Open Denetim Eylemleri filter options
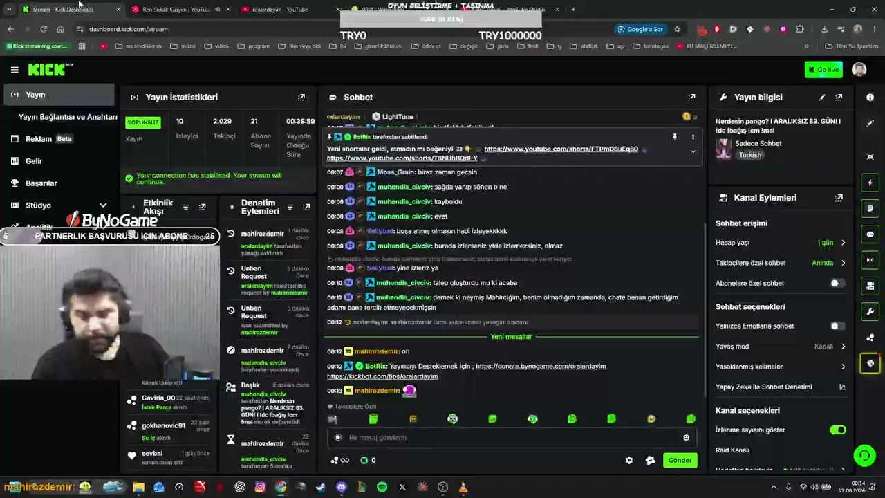885x498 pixels. (x=290, y=207)
